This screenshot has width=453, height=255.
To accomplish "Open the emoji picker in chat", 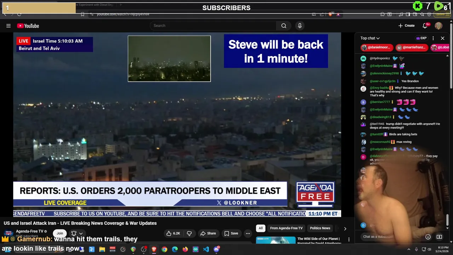I will tap(428, 237).
